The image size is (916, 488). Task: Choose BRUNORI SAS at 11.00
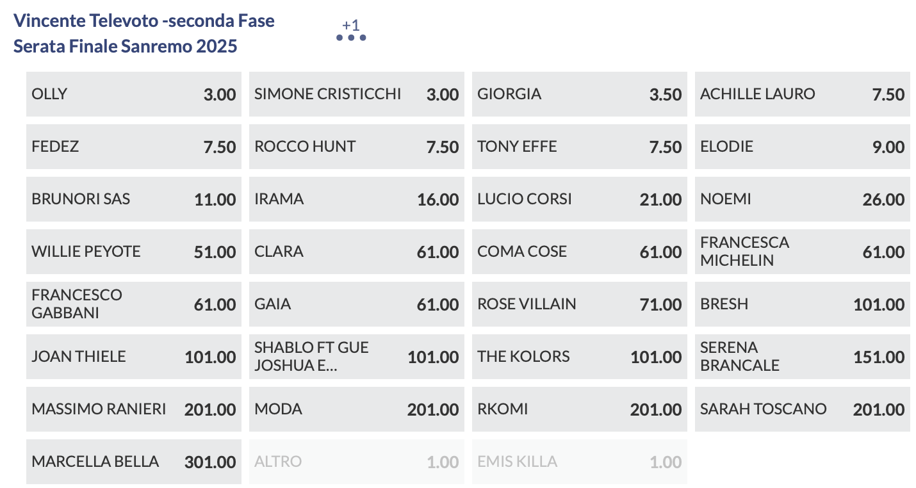coord(133,199)
